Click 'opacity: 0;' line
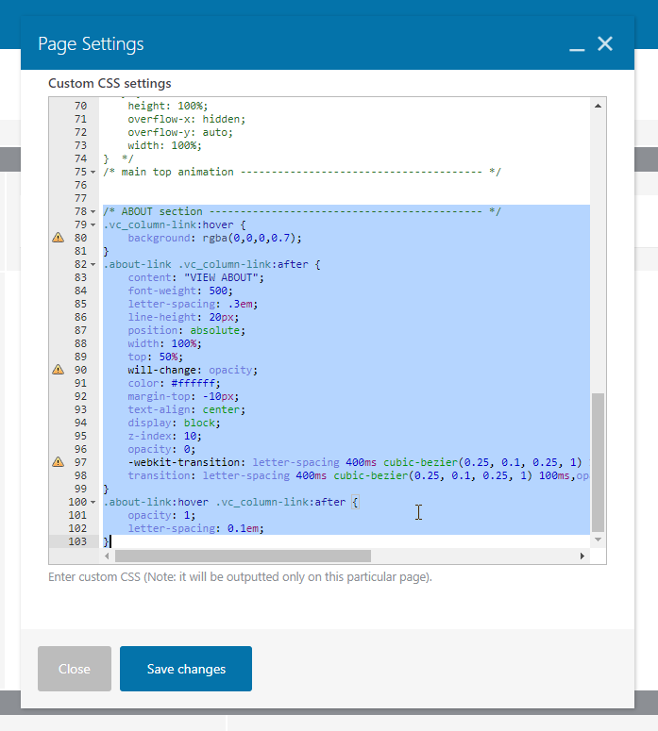658x731 pixels. click(x=161, y=449)
